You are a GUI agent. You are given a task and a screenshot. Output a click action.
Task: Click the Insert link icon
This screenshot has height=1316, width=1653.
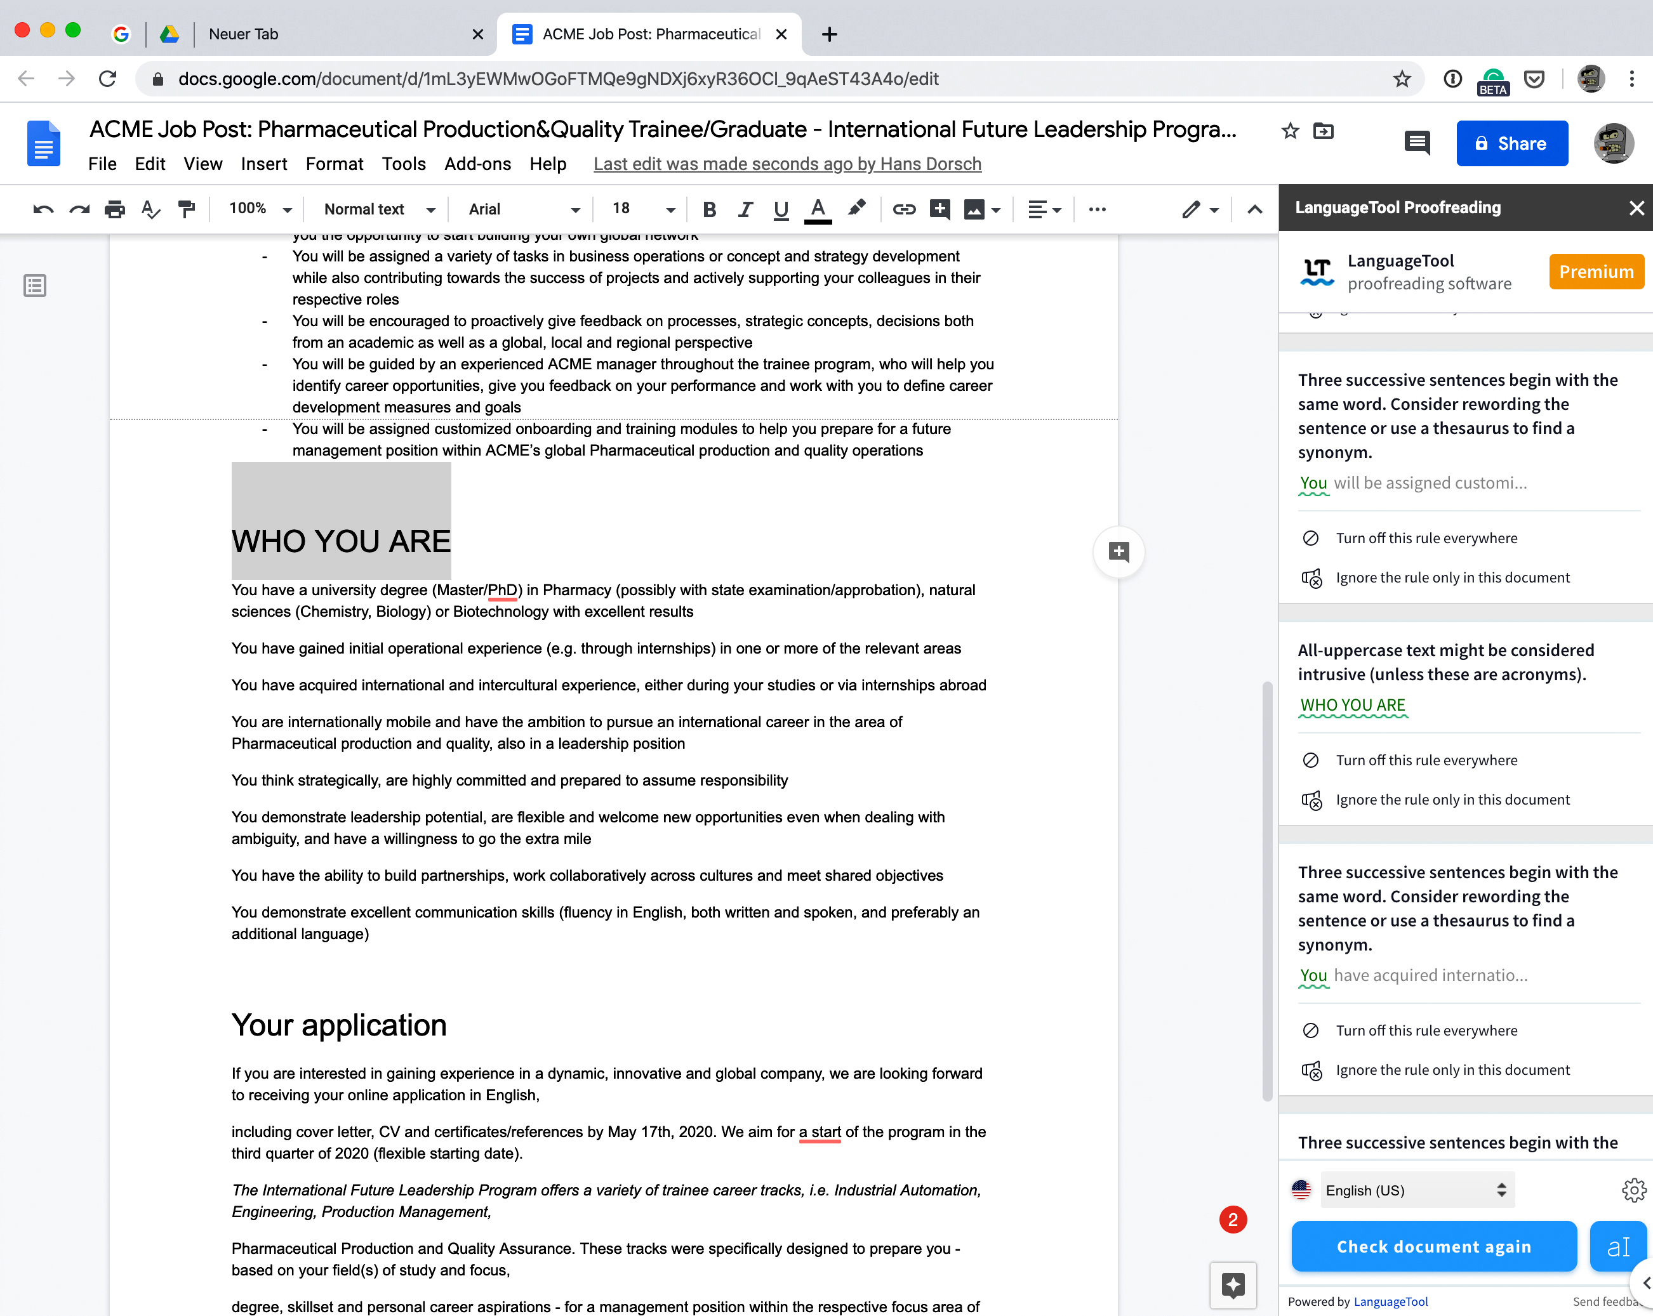[904, 209]
